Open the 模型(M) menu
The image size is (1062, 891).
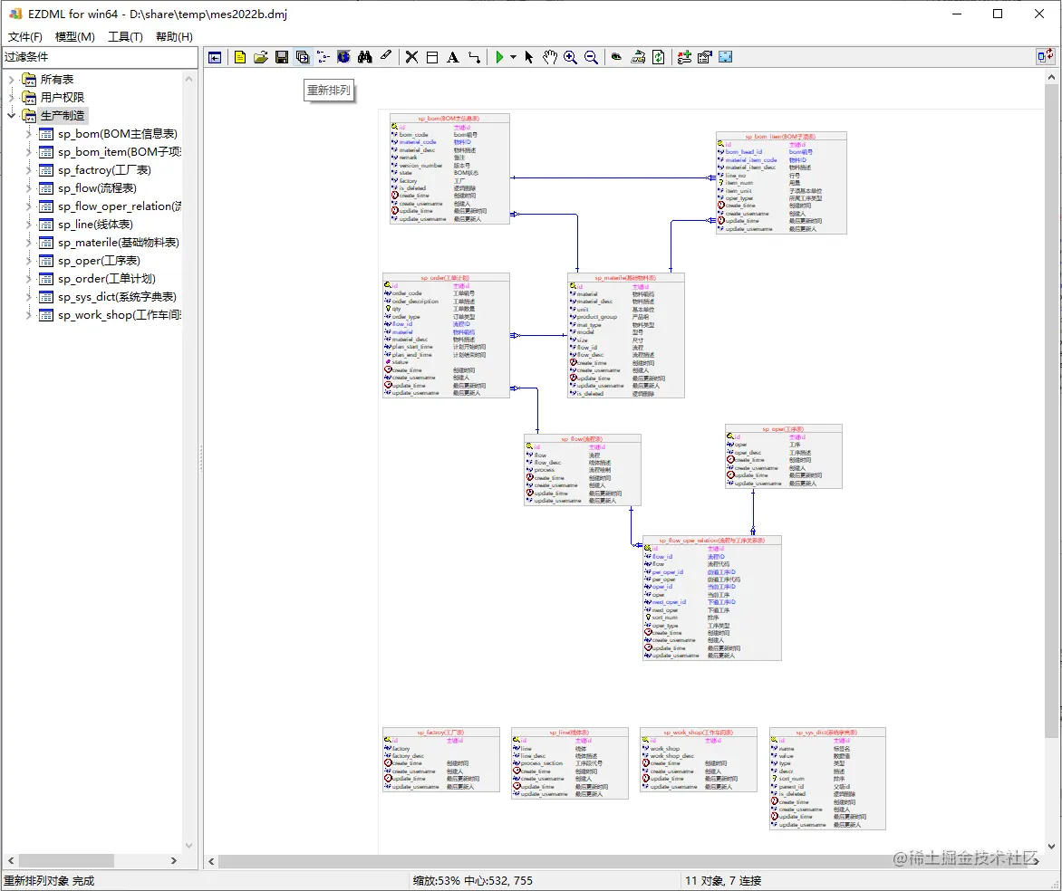click(x=74, y=36)
